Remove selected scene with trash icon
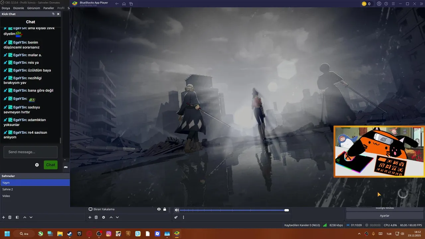The height and width of the screenshot is (239, 425). (10, 217)
